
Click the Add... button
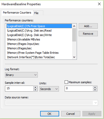[x=88, y=26]
